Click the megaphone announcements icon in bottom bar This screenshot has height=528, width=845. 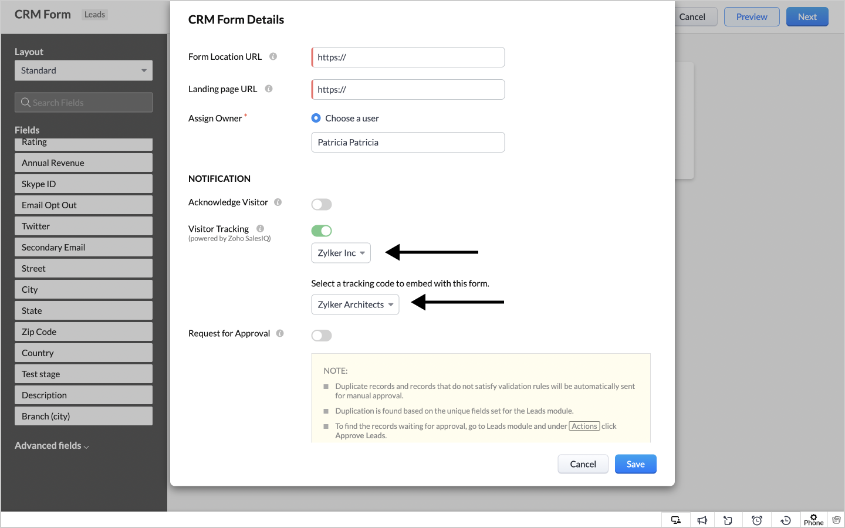tap(702, 520)
